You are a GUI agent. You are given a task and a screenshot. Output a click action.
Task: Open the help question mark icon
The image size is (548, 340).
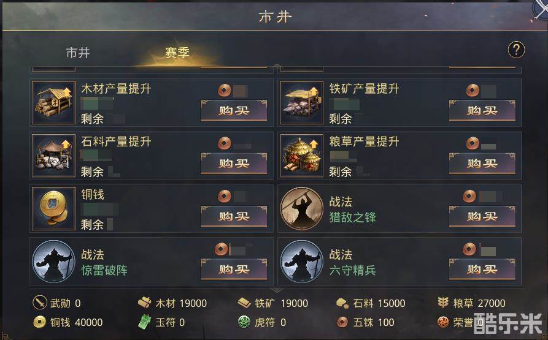tap(516, 50)
